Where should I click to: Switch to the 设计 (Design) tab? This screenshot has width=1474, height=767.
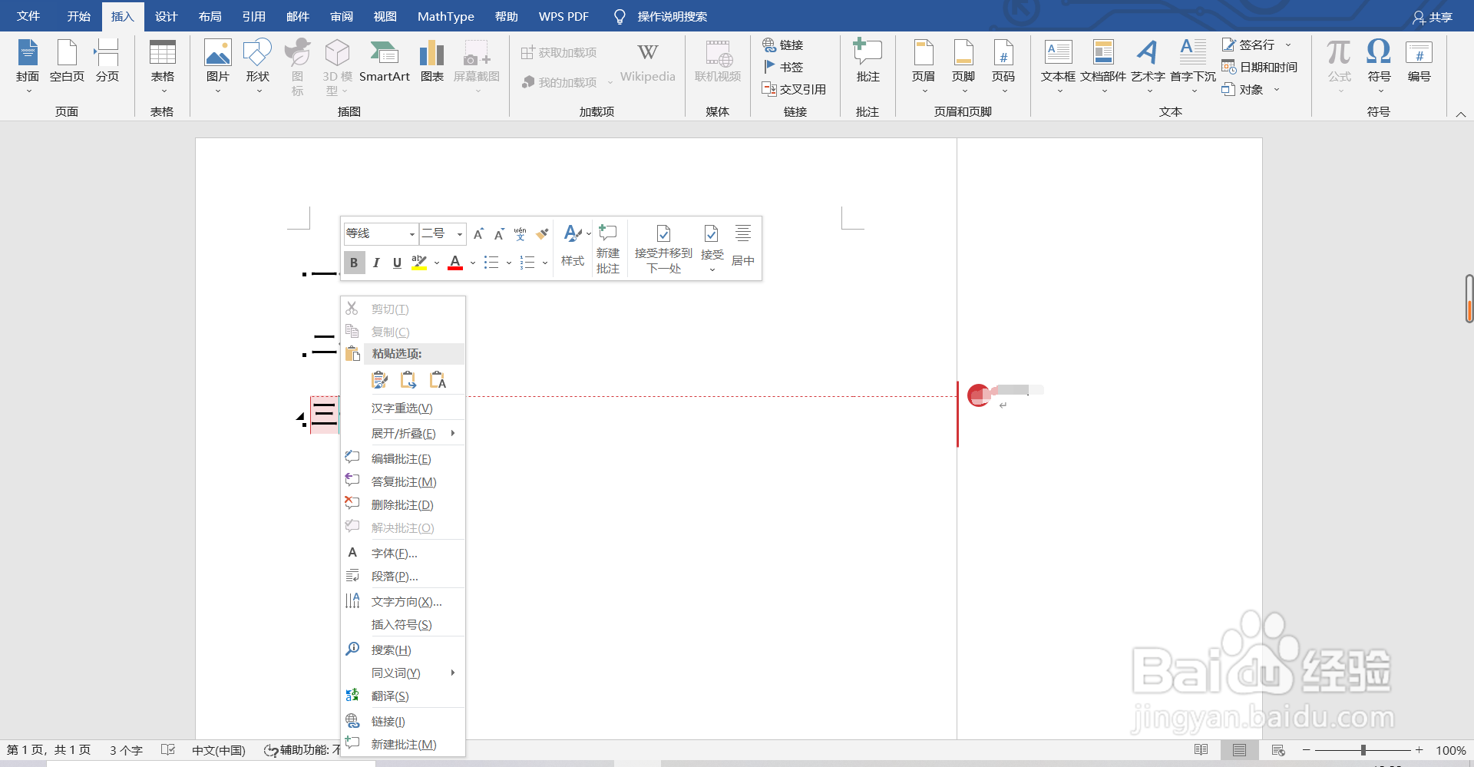tap(166, 16)
